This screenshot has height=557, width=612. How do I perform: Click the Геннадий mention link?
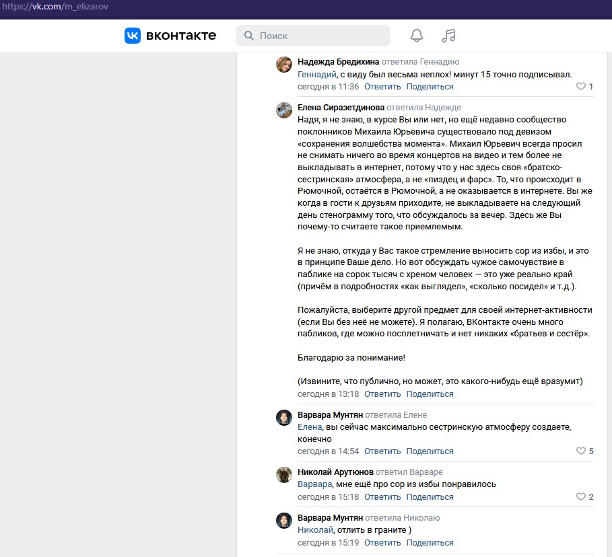316,75
